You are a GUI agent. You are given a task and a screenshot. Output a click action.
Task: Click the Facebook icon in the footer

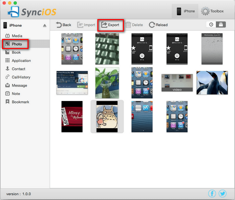(x=212, y=193)
